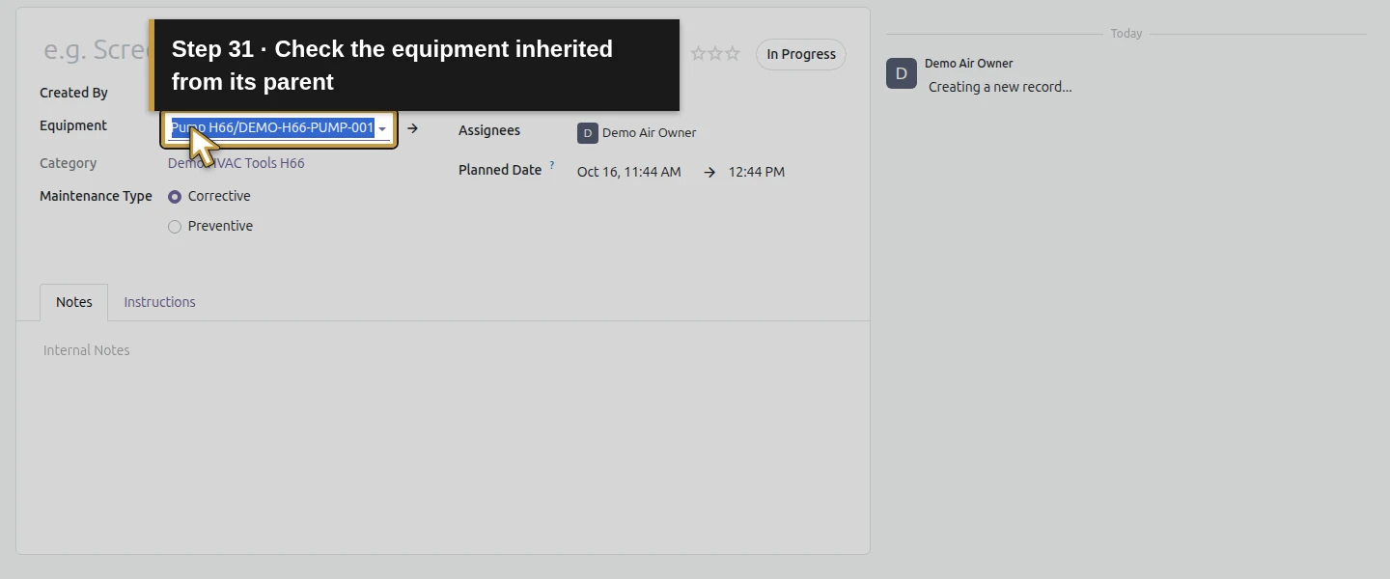Image resolution: width=1390 pixels, height=579 pixels.
Task: Edit the planned start Oct 16, 11:44 AM
Action: (x=629, y=172)
